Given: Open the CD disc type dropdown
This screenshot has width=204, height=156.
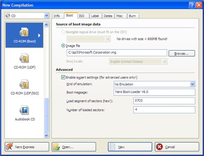Looking at the screenshot, I should (x=27, y=16).
